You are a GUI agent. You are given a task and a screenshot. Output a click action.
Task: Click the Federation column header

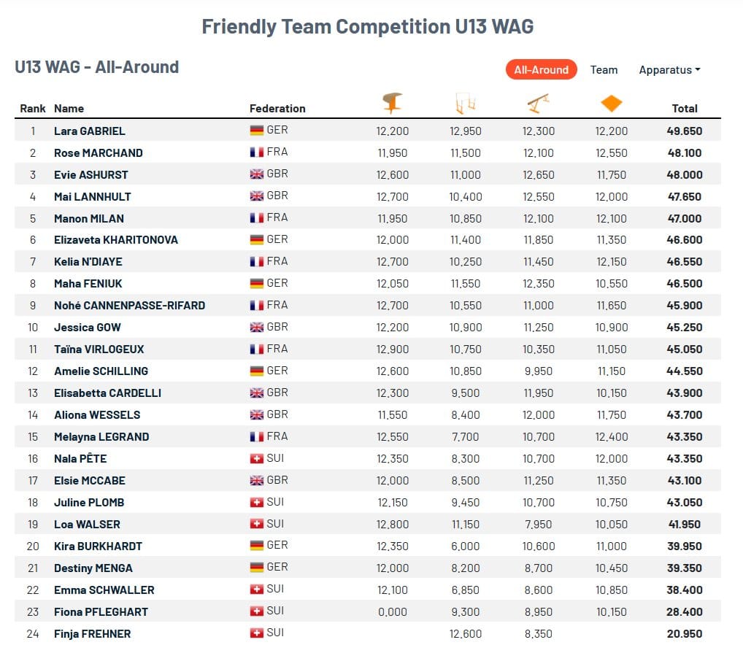click(x=277, y=109)
